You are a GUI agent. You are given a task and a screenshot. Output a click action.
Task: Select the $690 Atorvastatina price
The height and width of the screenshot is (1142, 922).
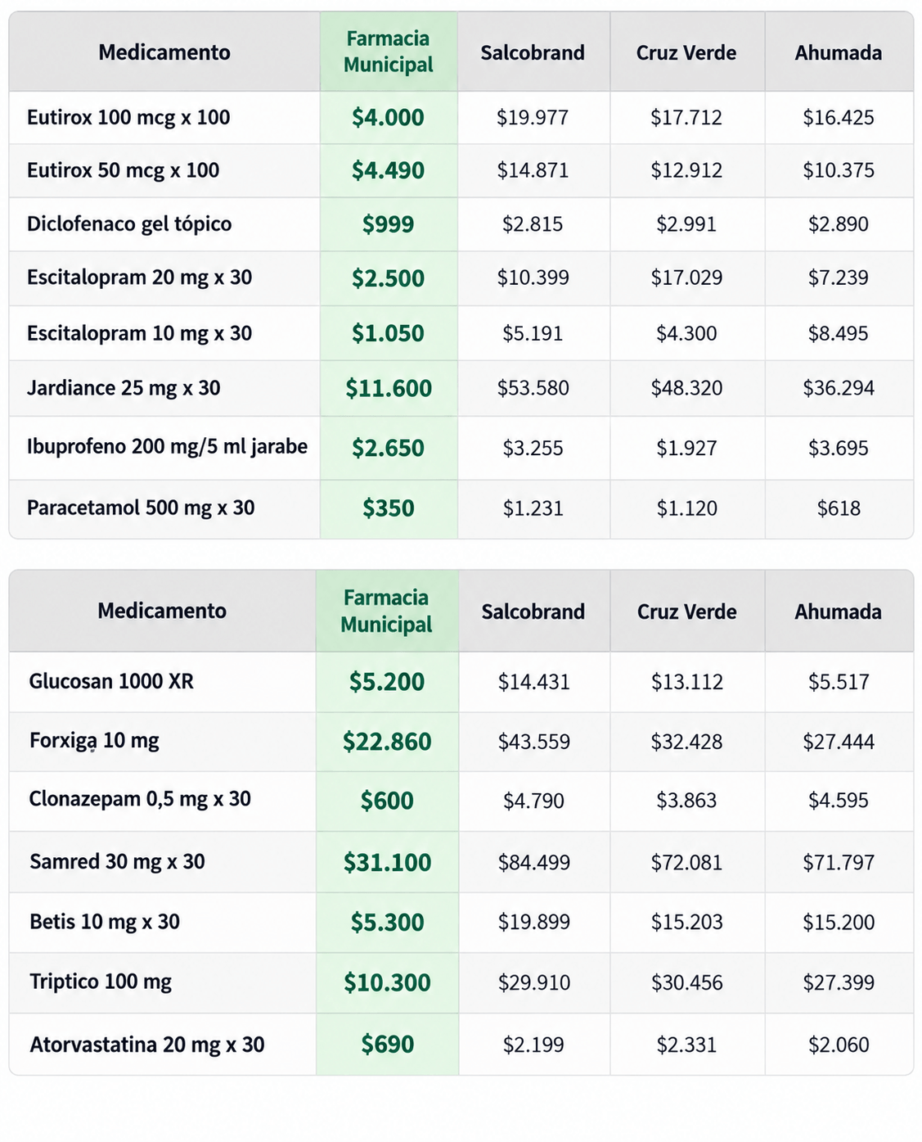click(388, 1045)
